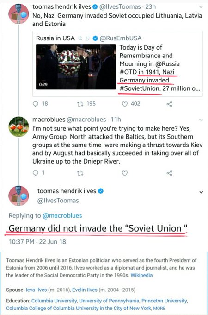Open the Ieva Ilves spouse link

coord(36,290)
